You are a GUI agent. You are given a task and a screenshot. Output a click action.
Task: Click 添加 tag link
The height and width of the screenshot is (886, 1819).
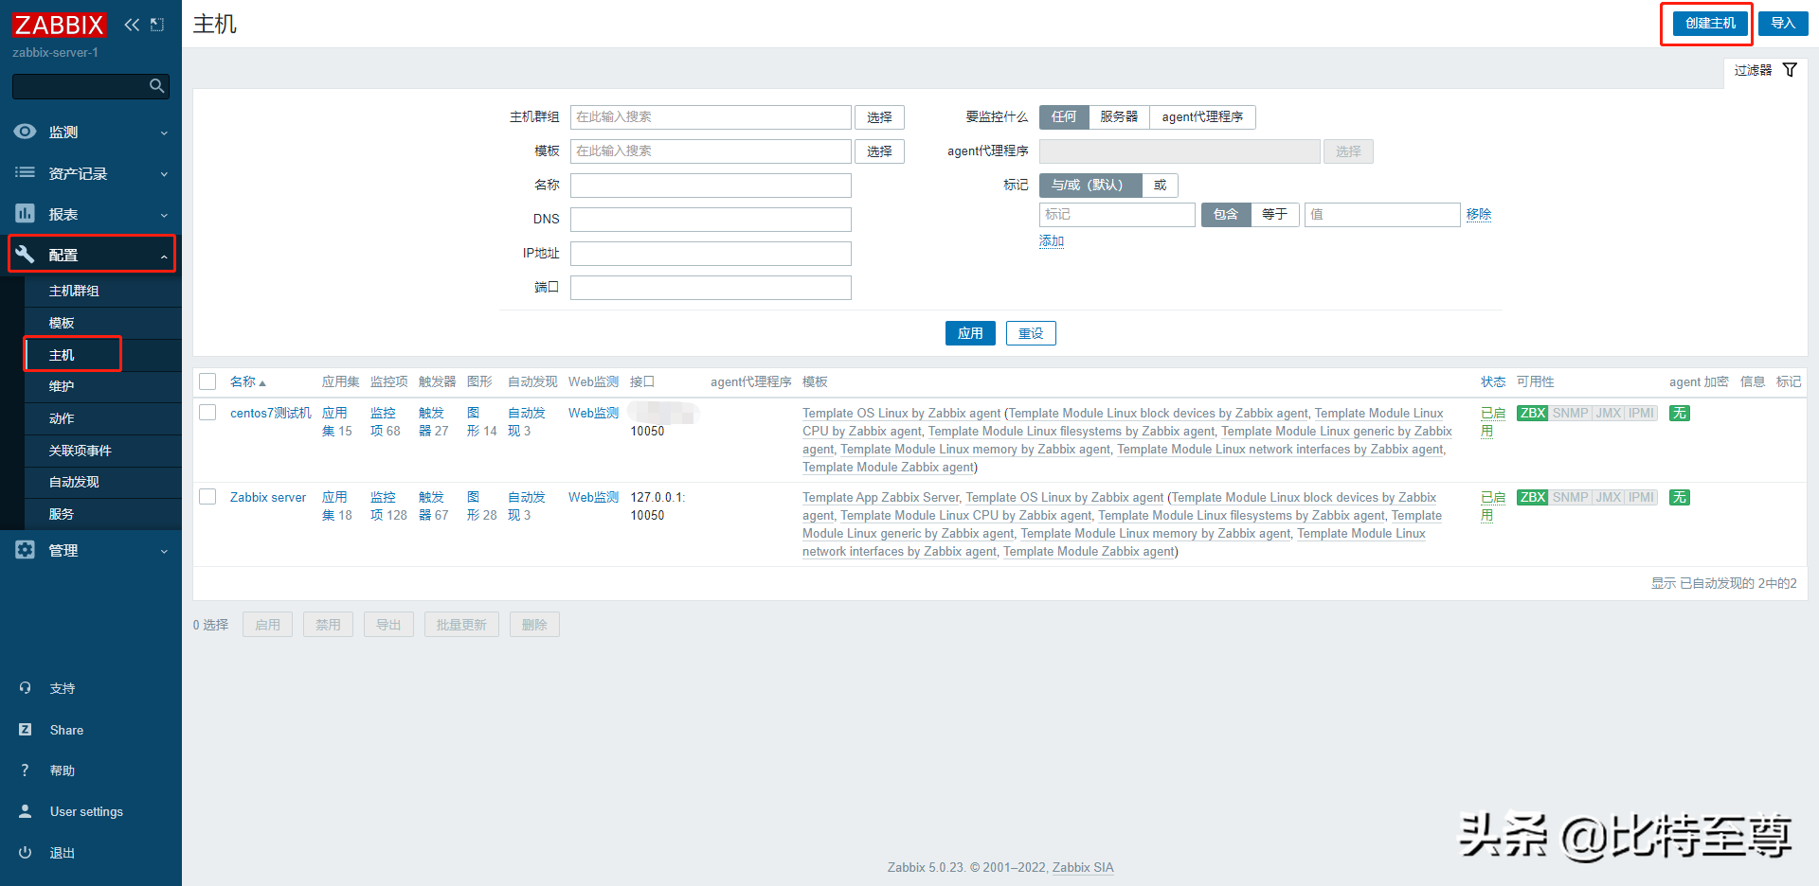tap(1052, 241)
